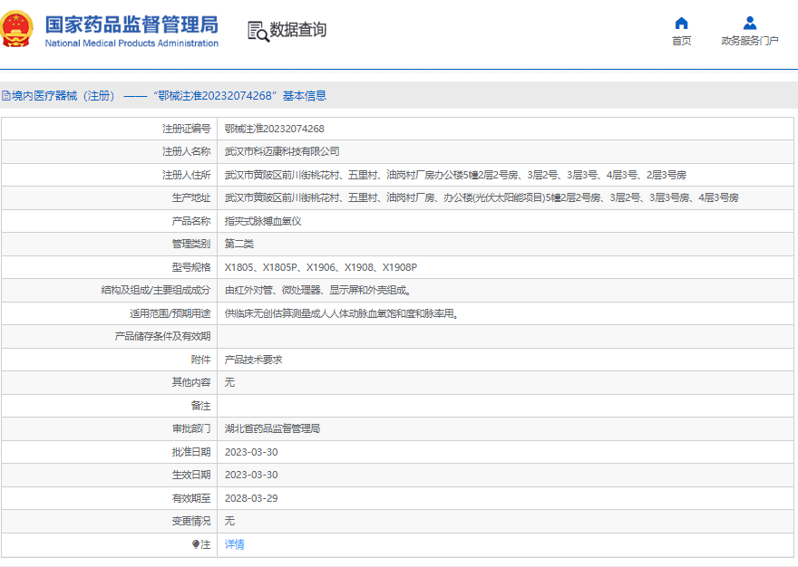798x567 pixels.
Task: Open the 详情 details link
Action: point(235,544)
